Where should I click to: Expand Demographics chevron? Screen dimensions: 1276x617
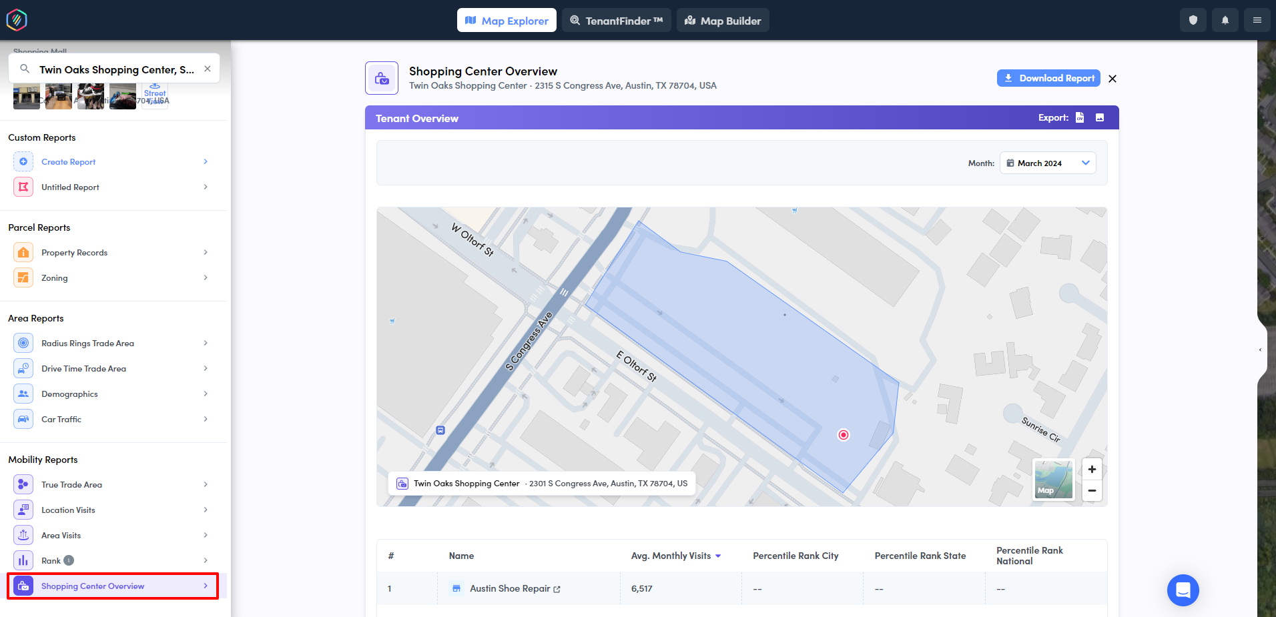click(x=206, y=394)
